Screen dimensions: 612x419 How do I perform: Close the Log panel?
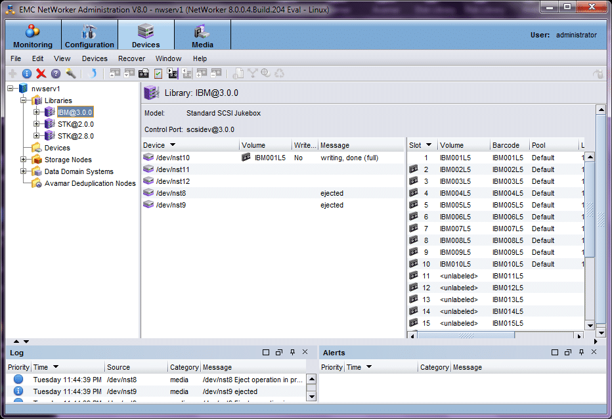point(305,352)
